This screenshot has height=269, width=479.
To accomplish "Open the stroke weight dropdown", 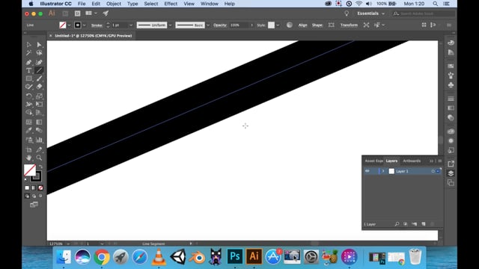I will tap(131, 25).
